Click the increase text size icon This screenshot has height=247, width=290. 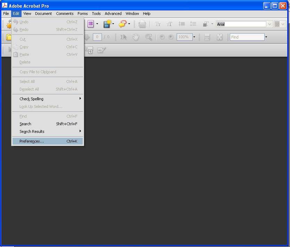(x=169, y=24)
